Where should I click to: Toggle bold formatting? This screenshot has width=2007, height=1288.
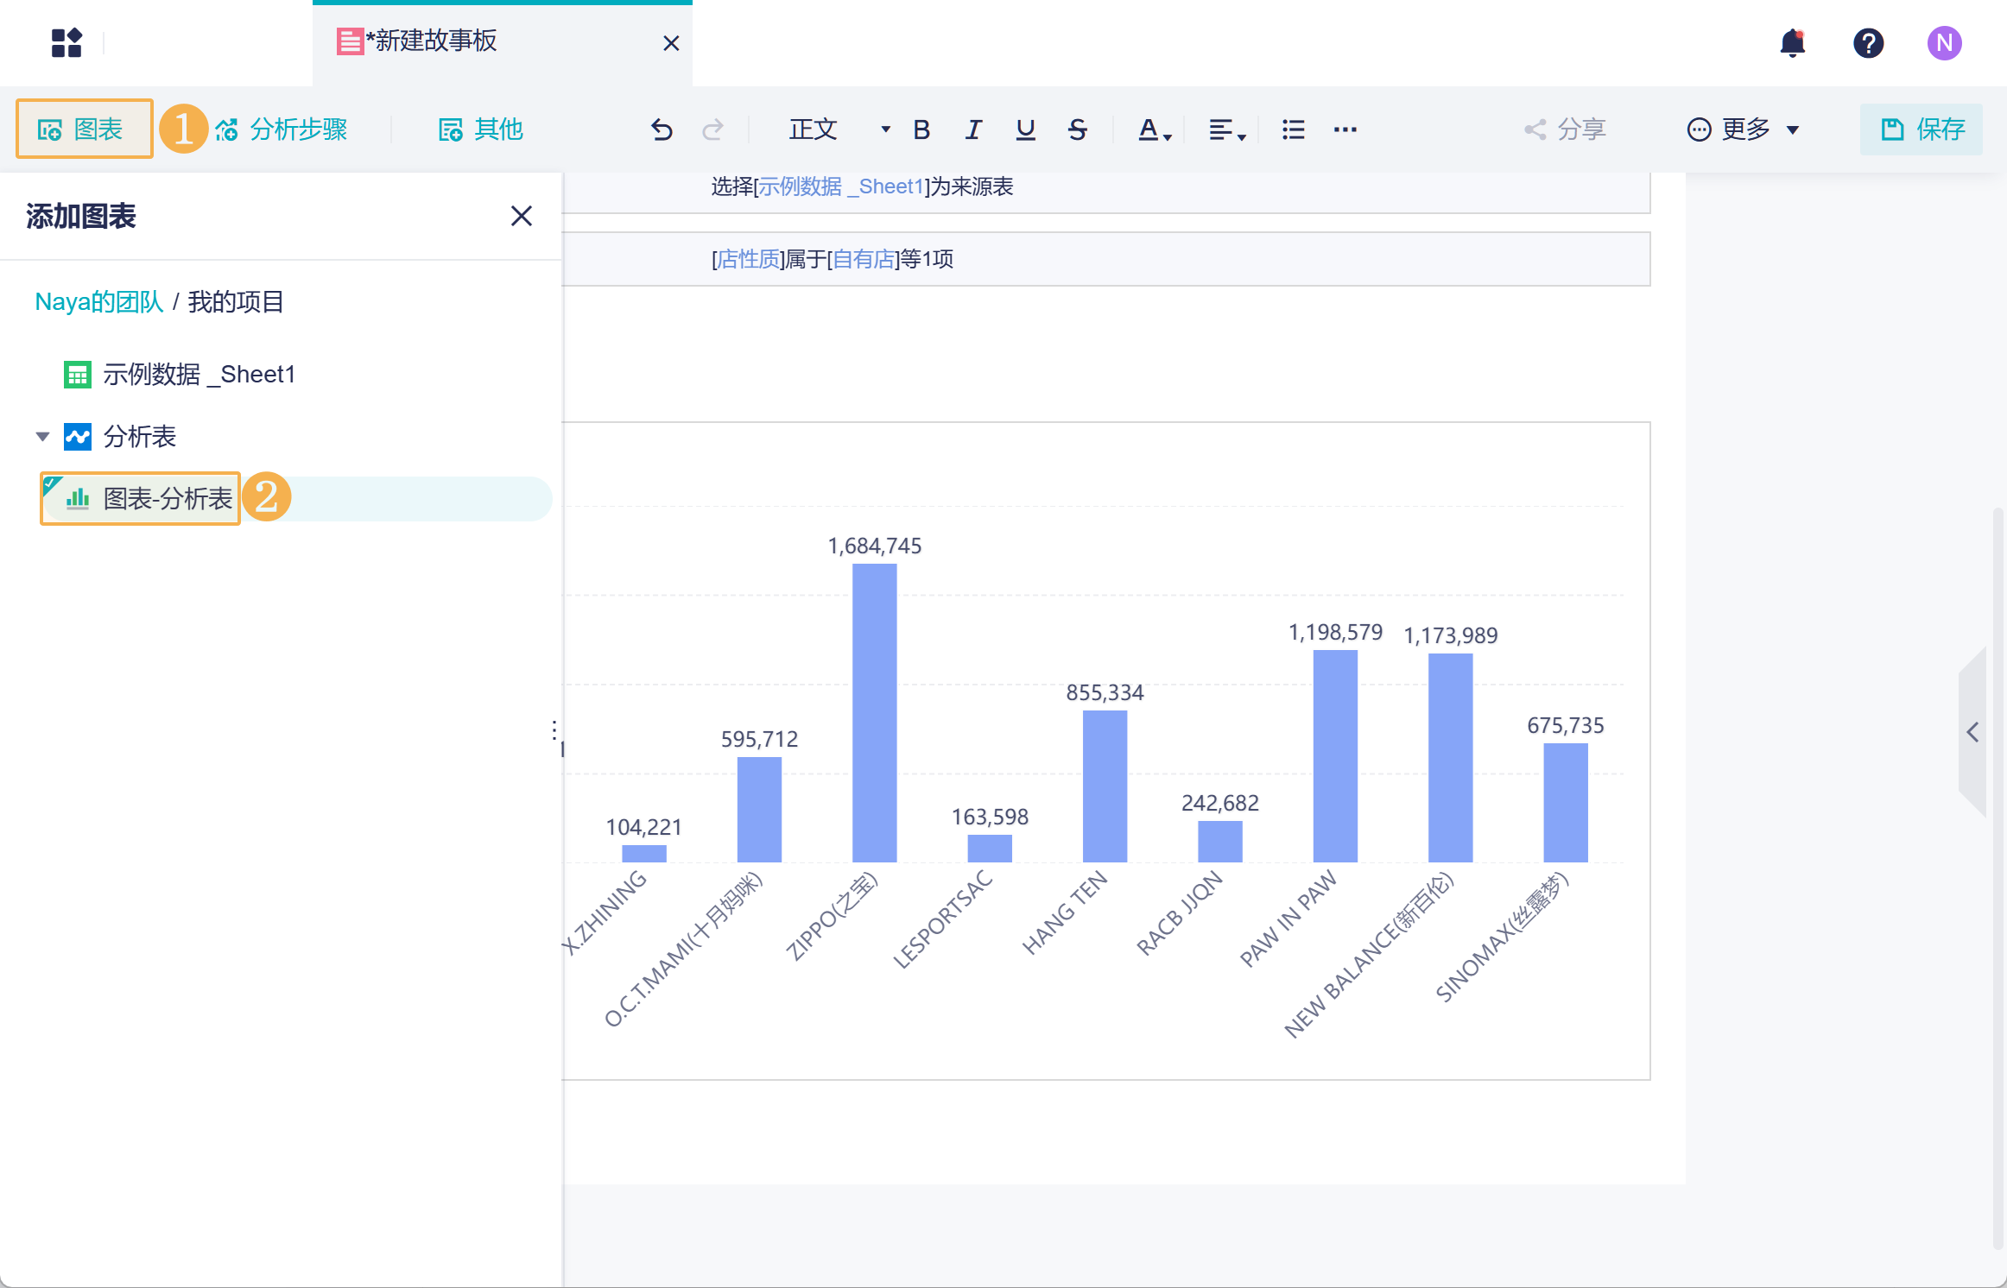921,129
